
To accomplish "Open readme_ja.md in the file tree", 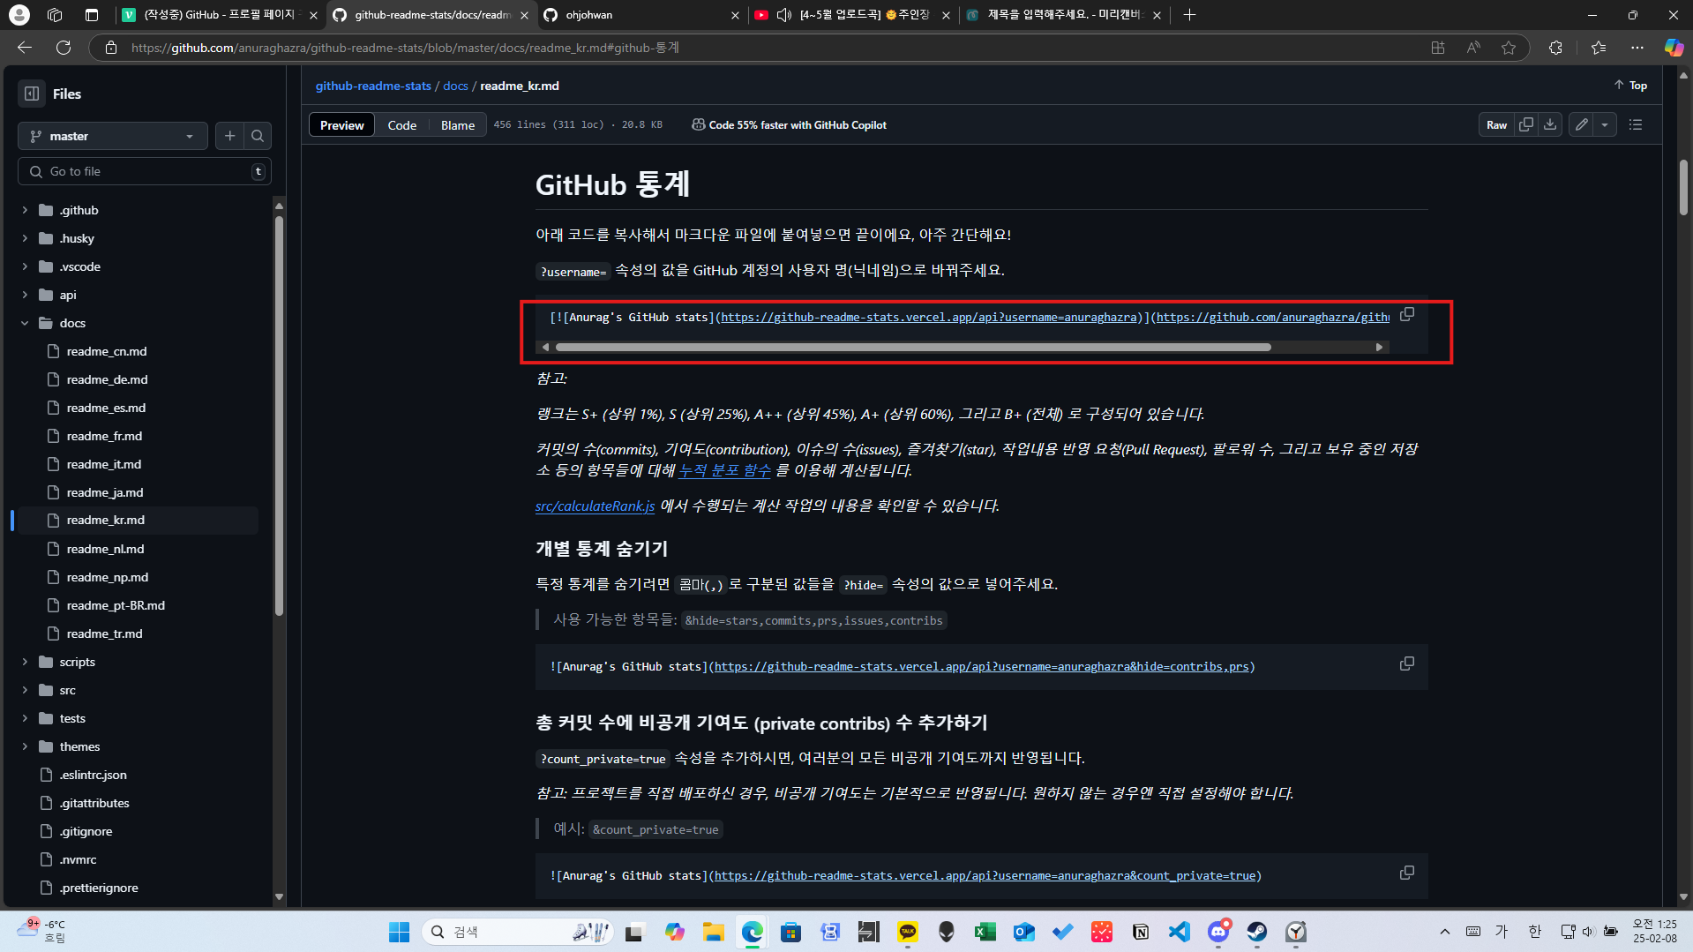I will coord(105,492).
